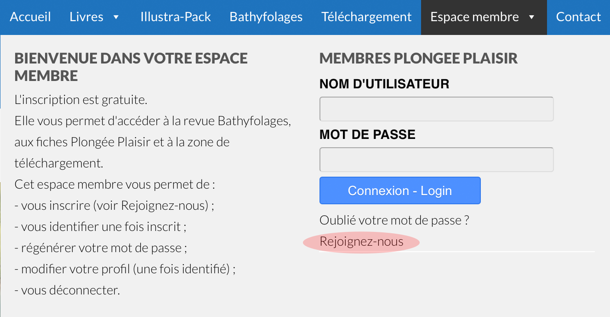Open the Illustra-Pack page
Image resolution: width=610 pixels, height=317 pixels.
pos(176,17)
